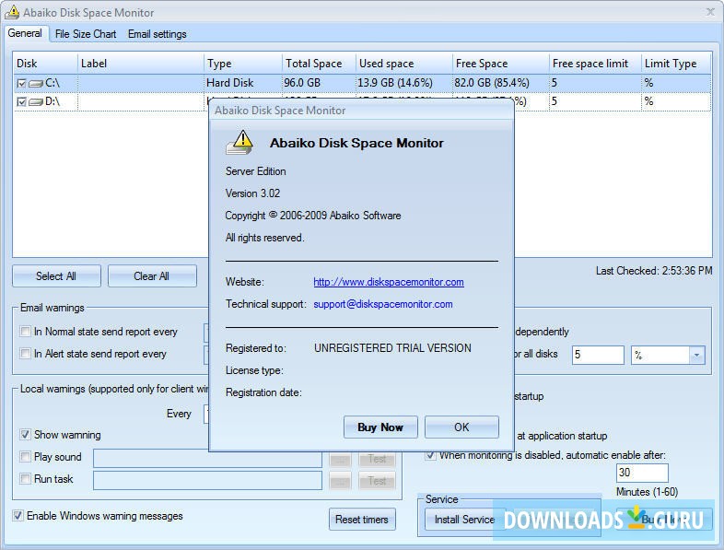Toggle the Show warning checkbox
This screenshot has height=550, width=724.
(x=26, y=435)
